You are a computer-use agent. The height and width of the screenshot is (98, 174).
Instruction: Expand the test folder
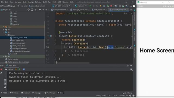tap(3, 56)
